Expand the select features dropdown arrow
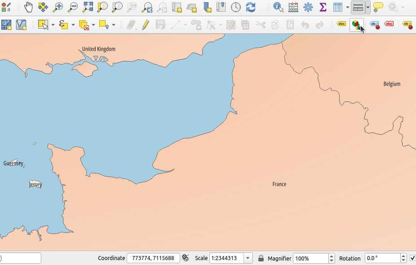 pyautogui.click(x=53, y=25)
